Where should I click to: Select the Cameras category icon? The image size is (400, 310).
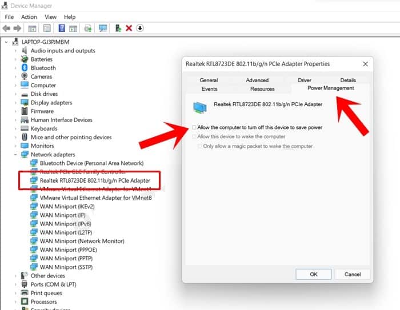click(x=25, y=77)
